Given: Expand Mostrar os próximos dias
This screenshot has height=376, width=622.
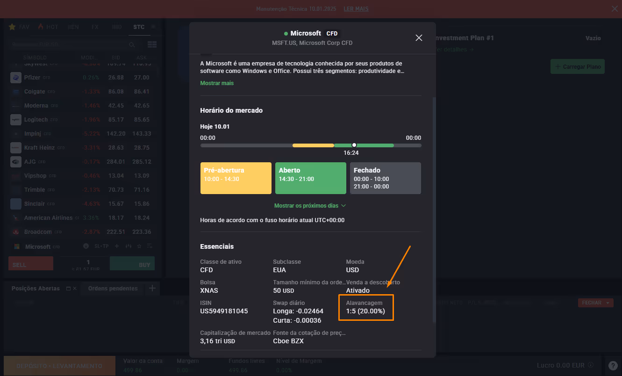Looking at the screenshot, I should [310, 205].
